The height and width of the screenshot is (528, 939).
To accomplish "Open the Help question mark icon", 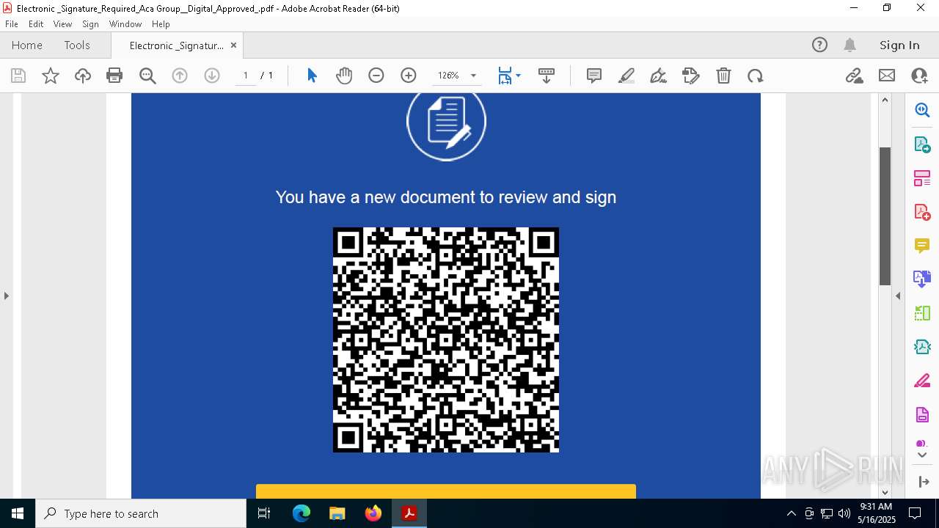I will click(819, 45).
